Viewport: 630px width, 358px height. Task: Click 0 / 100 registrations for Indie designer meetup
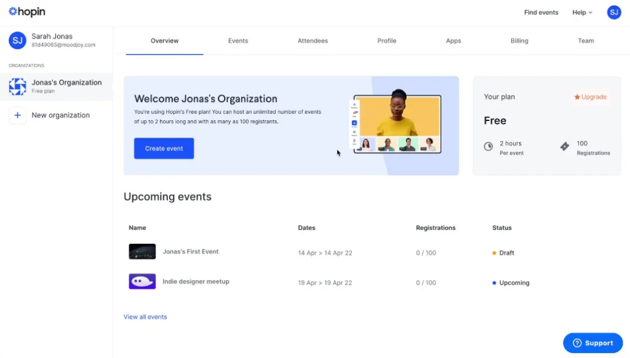[x=426, y=282]
